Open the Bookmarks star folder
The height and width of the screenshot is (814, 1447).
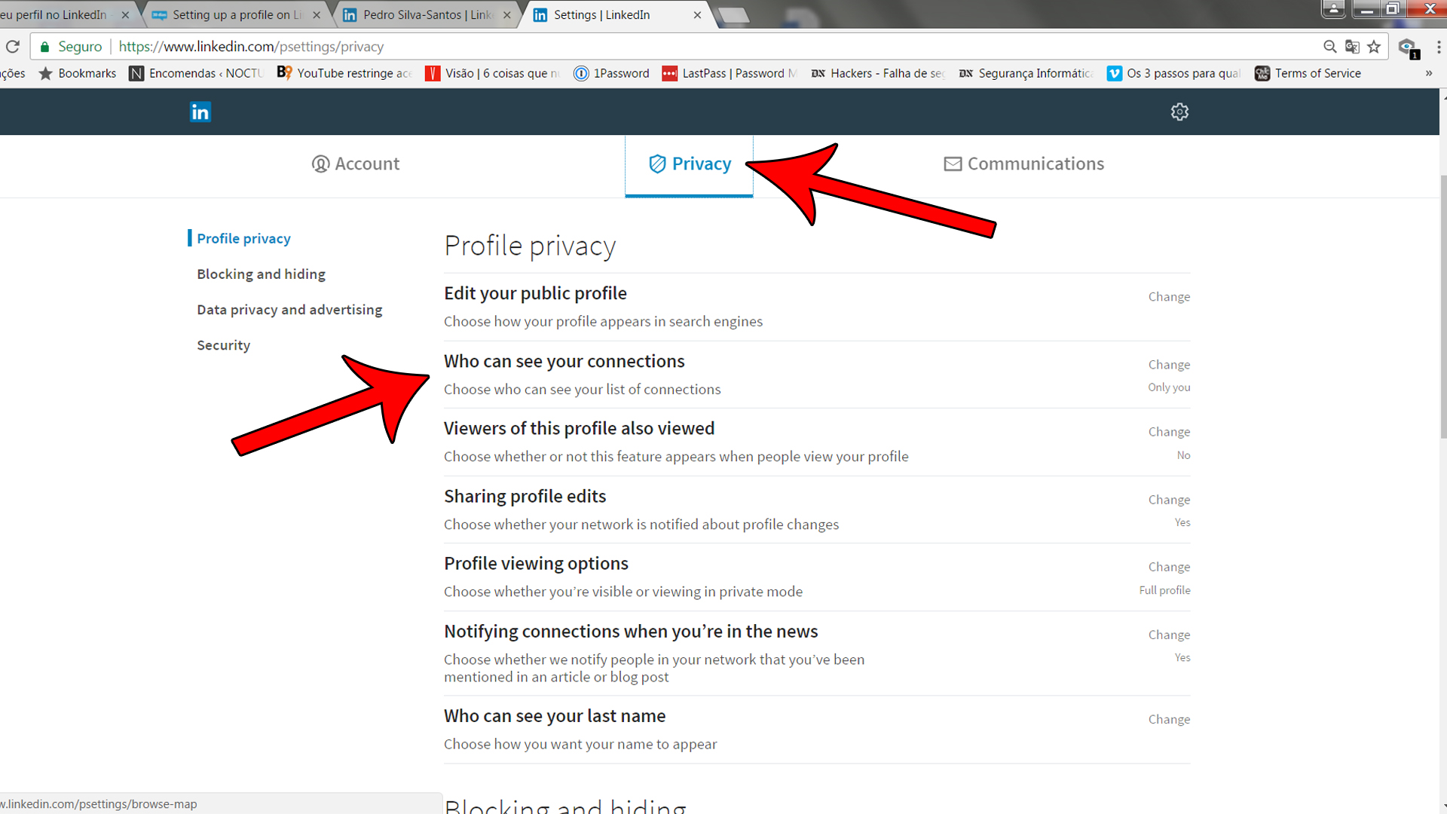click(x=77, y=73)
